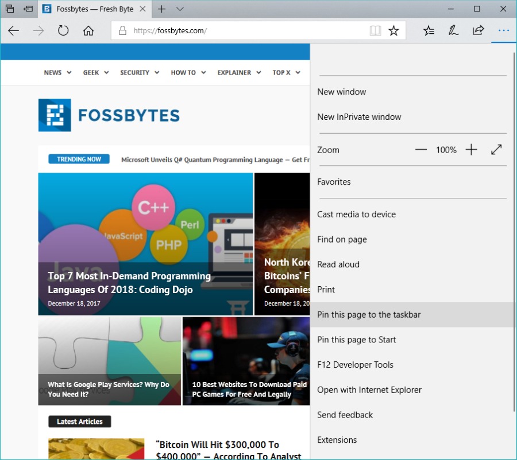This screenshot has height=460, width=517.
Task: Refresh the Fossbytes page
Action: tap(63, 30)
